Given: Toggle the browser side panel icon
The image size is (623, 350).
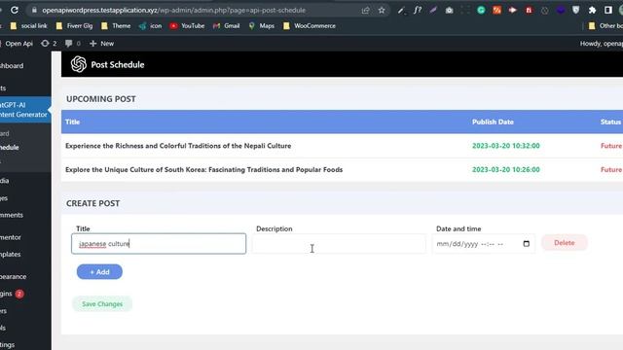Looking at the screenshot, I should (x=607, y=11).
